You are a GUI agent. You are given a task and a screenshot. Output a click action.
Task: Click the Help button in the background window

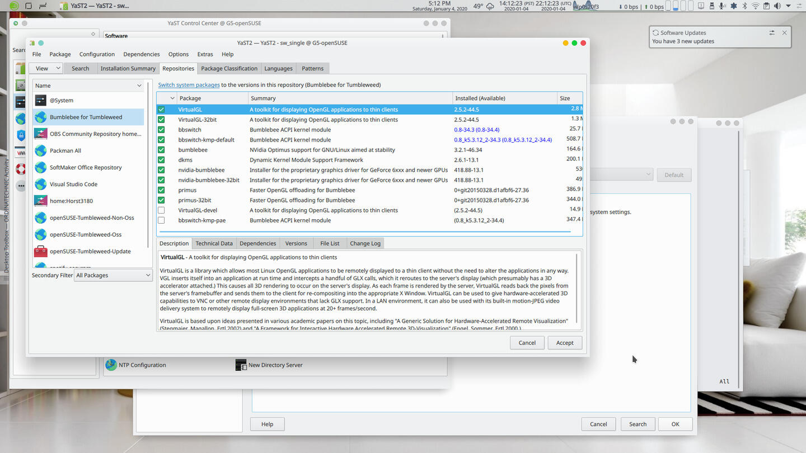pyautogui.click(x=267, y=424)
